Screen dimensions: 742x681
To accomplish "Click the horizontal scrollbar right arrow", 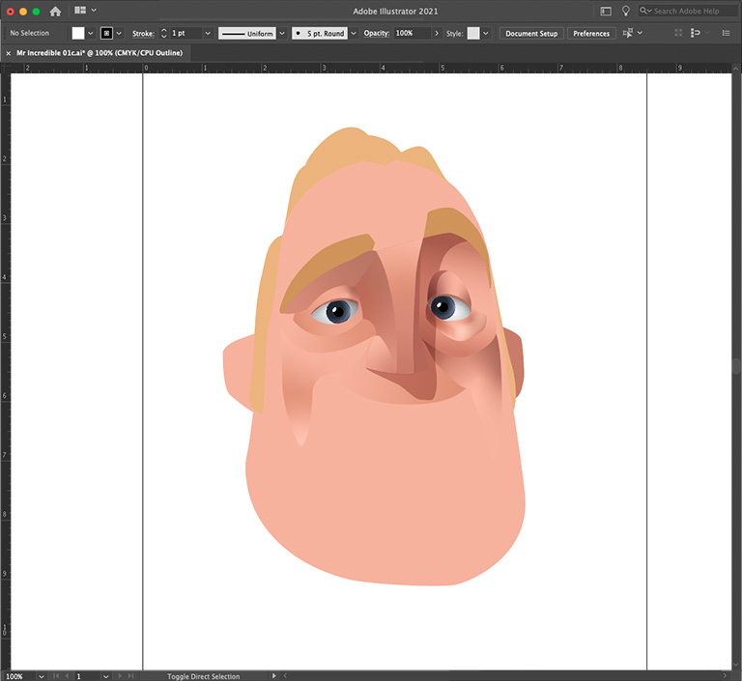I will pos(725,676).
